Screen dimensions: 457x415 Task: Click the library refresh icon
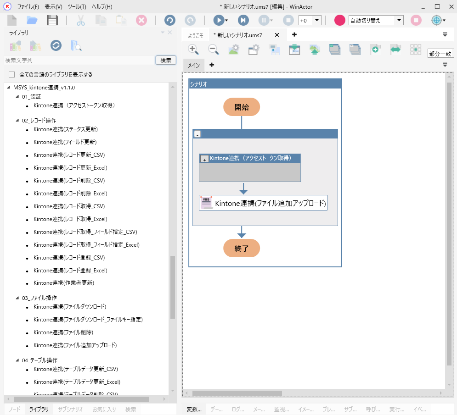click(56, 45)
